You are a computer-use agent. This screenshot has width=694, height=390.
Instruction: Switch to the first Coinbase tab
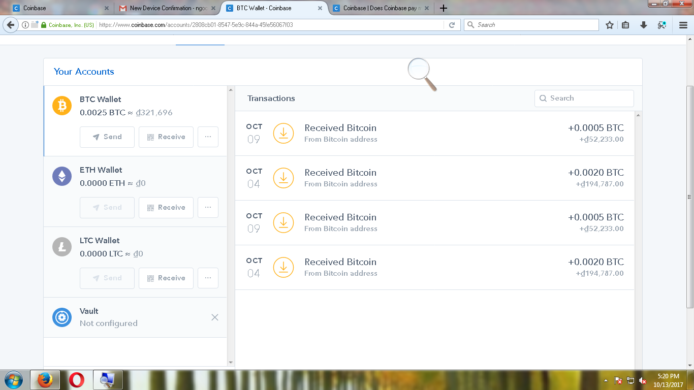pos(61,8)
